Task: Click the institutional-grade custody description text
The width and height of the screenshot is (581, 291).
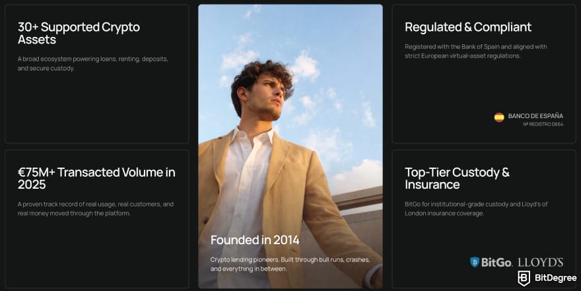Action: 477,209
